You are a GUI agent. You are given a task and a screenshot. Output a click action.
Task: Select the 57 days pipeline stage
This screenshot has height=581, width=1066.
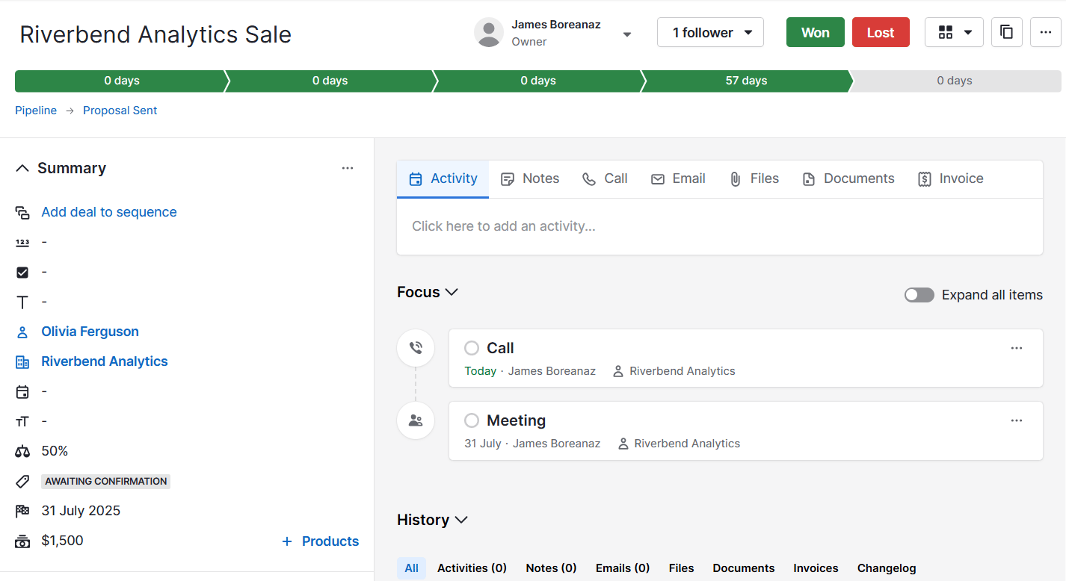pos(746,81)
